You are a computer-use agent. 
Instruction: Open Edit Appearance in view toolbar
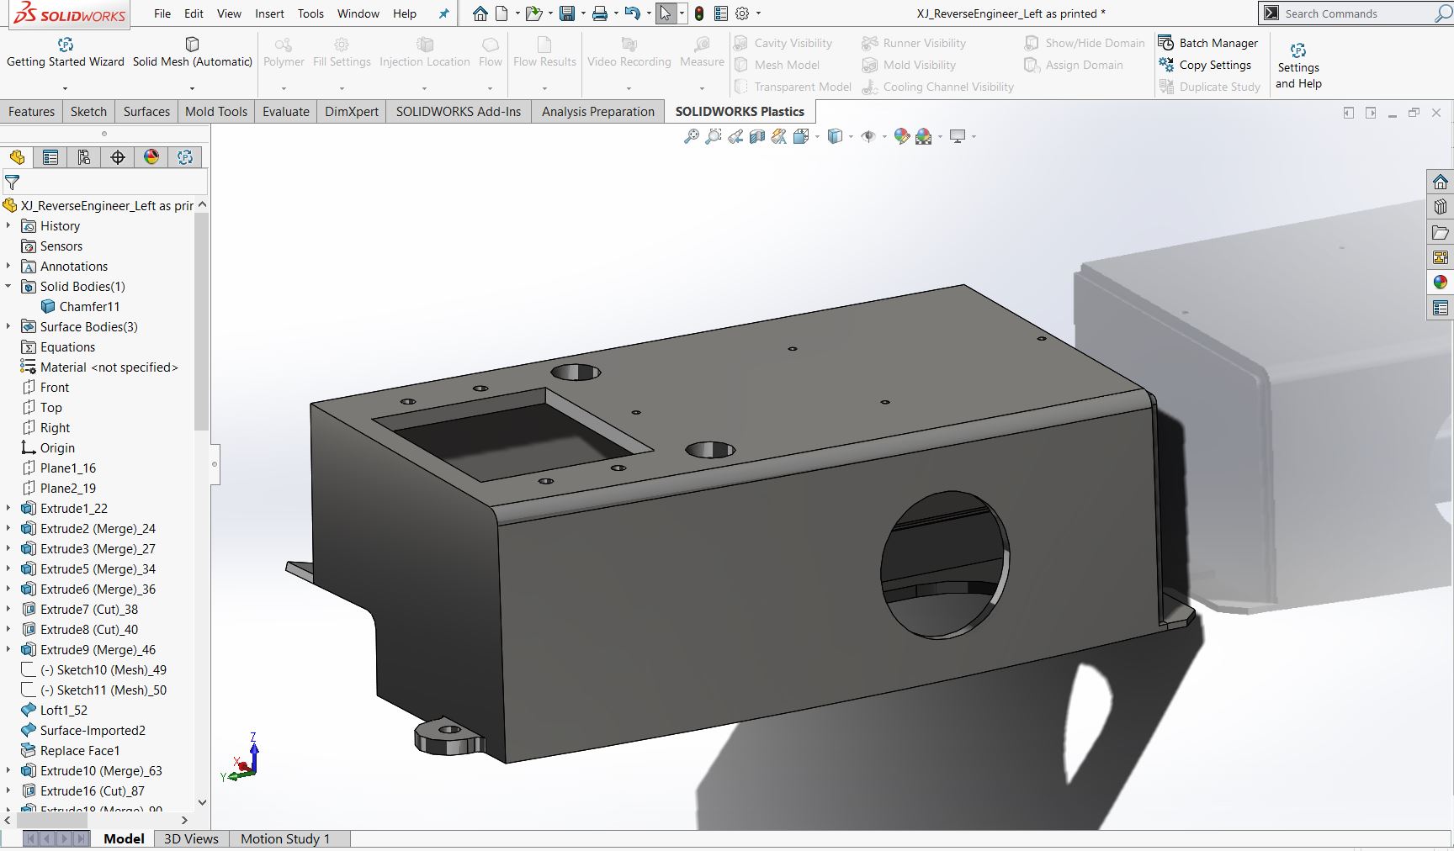coord(901,136)
